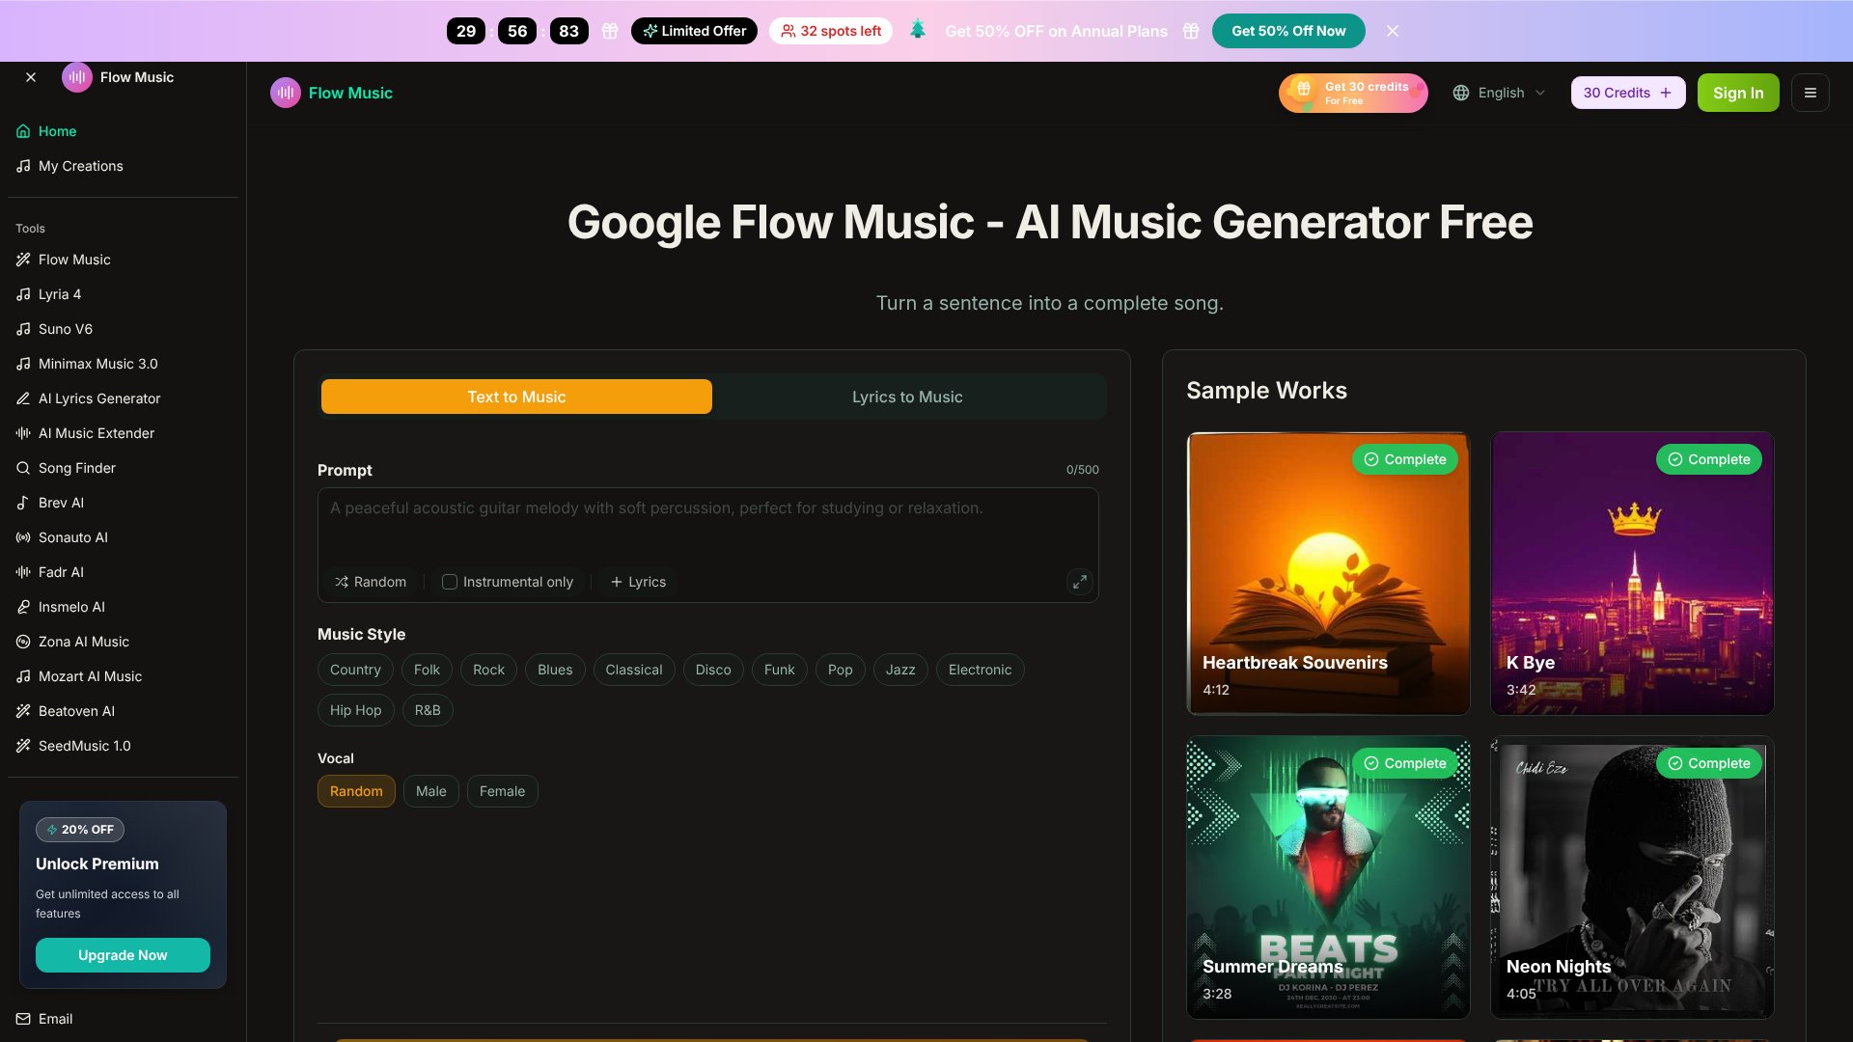Select the Hip Hop music style

[356, 710]
